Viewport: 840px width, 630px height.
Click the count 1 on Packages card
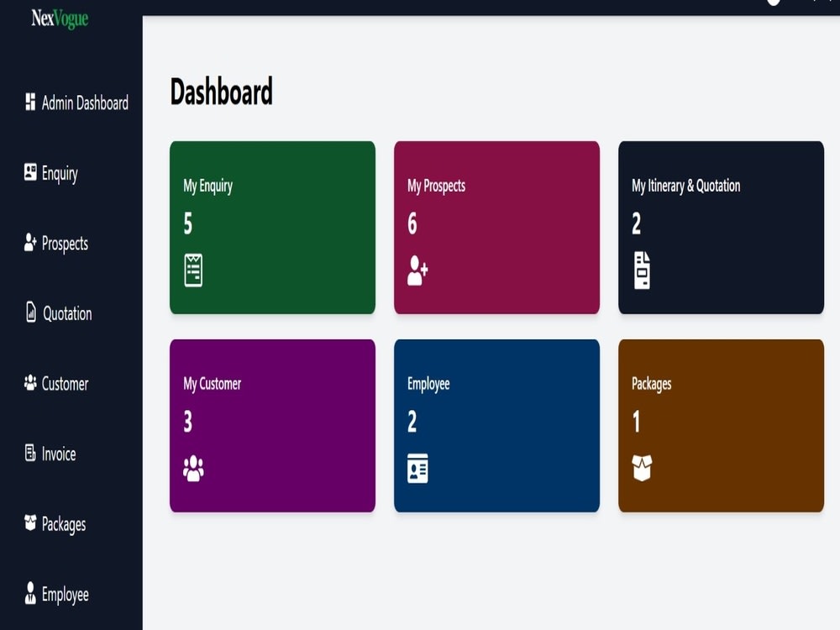tap(636, 422)
